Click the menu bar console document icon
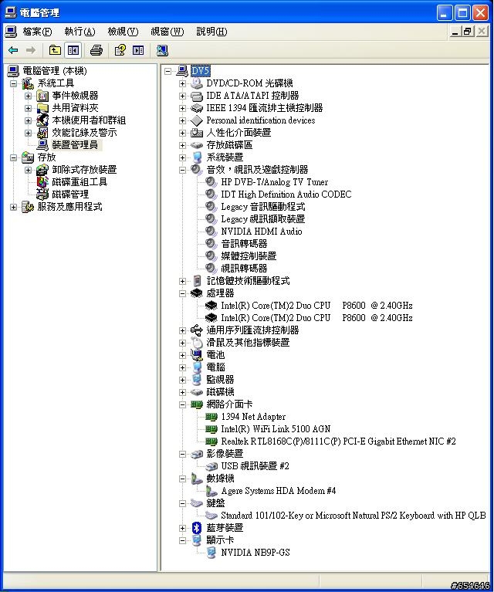Image resolution: width=494 pixels, height=592 pixels. 11,32
